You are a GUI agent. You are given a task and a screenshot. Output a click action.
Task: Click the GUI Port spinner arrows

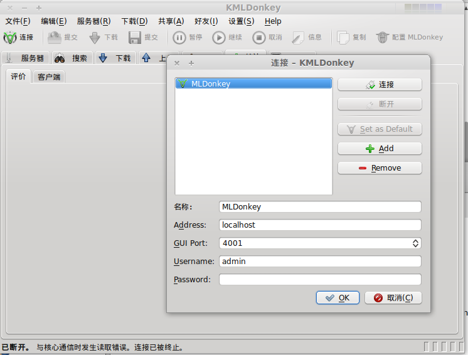pos(415,243)
